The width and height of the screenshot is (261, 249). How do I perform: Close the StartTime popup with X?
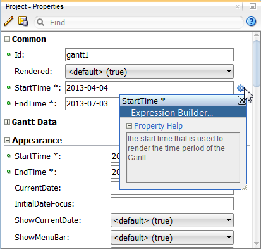[x=241, y=100]
